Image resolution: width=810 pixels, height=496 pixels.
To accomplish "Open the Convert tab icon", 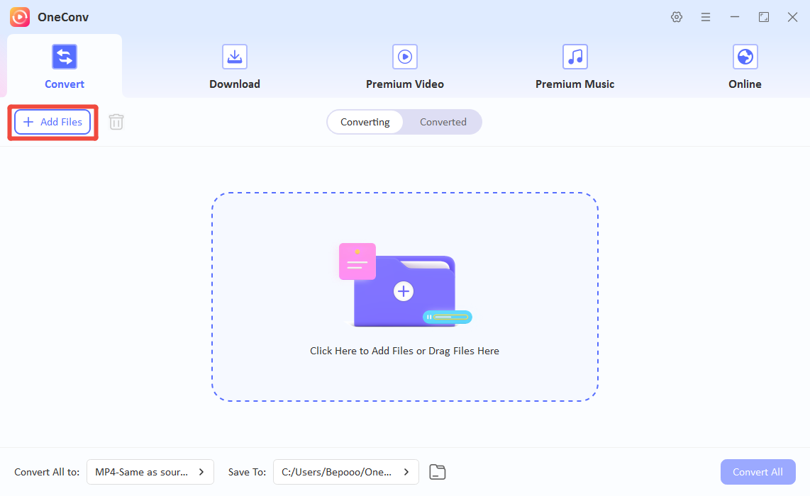I will (64, 57).
